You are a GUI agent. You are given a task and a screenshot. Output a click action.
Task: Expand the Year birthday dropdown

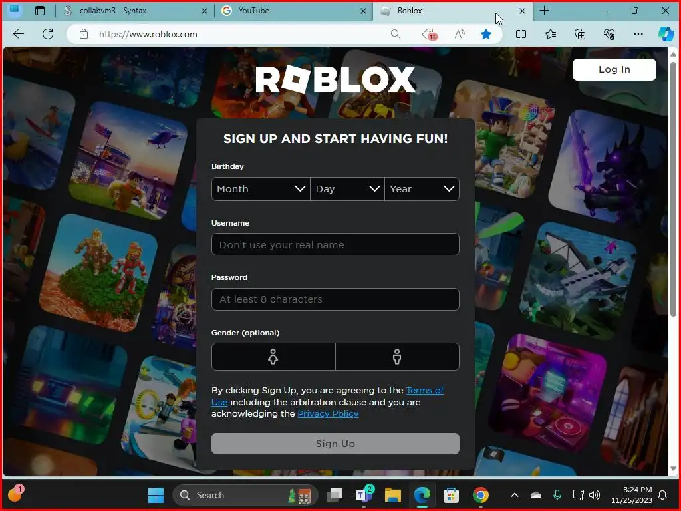coord(422,189)
